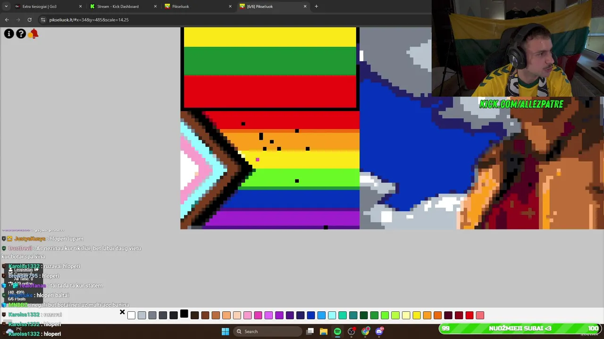This screenshot has height=339, width=604.
Task: Click chat message 'tai tada ta kur statem'
Action: (76, 285)
